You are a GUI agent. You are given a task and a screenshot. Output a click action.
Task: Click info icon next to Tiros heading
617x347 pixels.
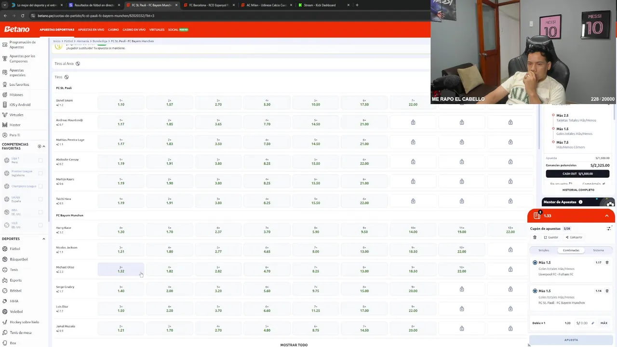(67, 77)
